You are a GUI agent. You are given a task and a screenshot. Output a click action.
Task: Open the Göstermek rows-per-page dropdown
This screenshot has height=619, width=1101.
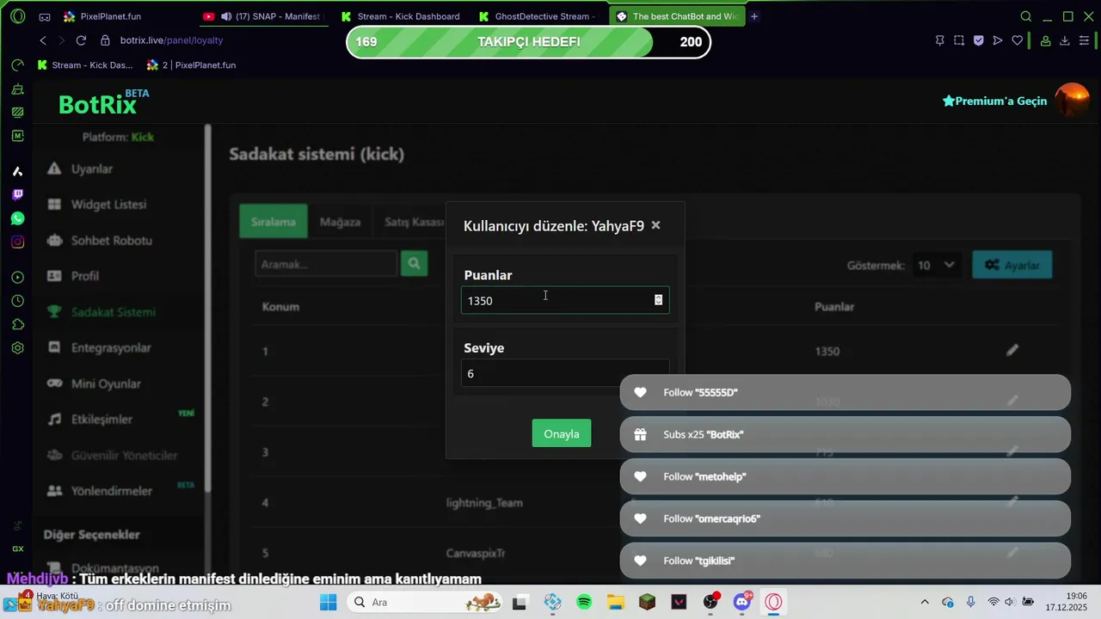click(x=937, y=265)
